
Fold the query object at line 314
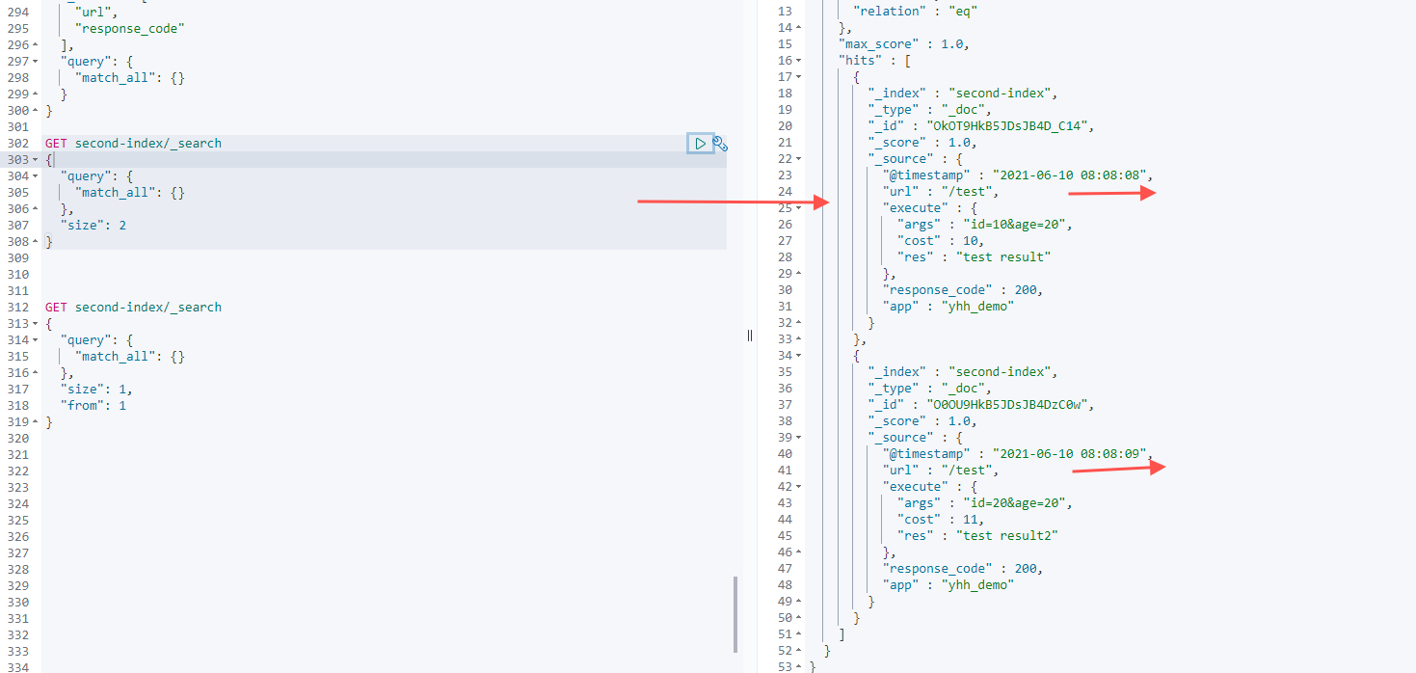click(x=36, y=340)
